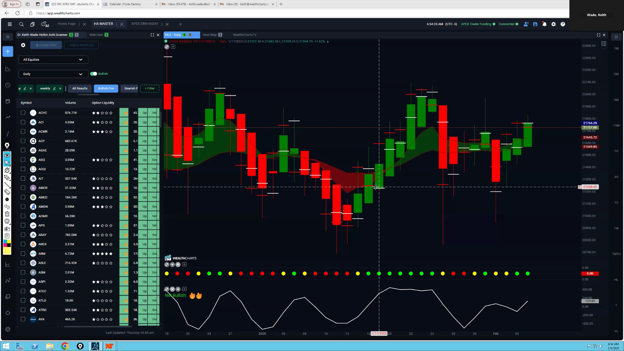Select the 1M chart range

(616, 48)
